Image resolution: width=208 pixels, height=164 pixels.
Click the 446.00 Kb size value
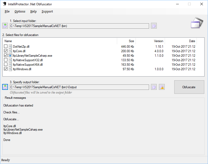pyautogui.click(x=128, y=47)
